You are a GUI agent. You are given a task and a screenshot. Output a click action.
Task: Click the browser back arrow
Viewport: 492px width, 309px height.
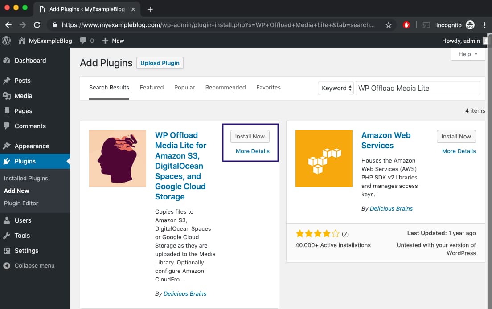(8, 25)
